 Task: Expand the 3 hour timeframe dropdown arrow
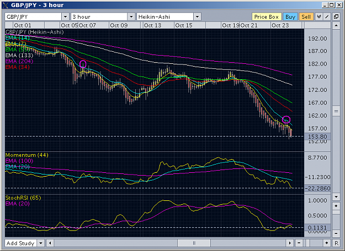pos(131,17)
